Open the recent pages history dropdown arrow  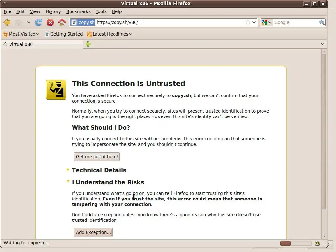(28, 22)
